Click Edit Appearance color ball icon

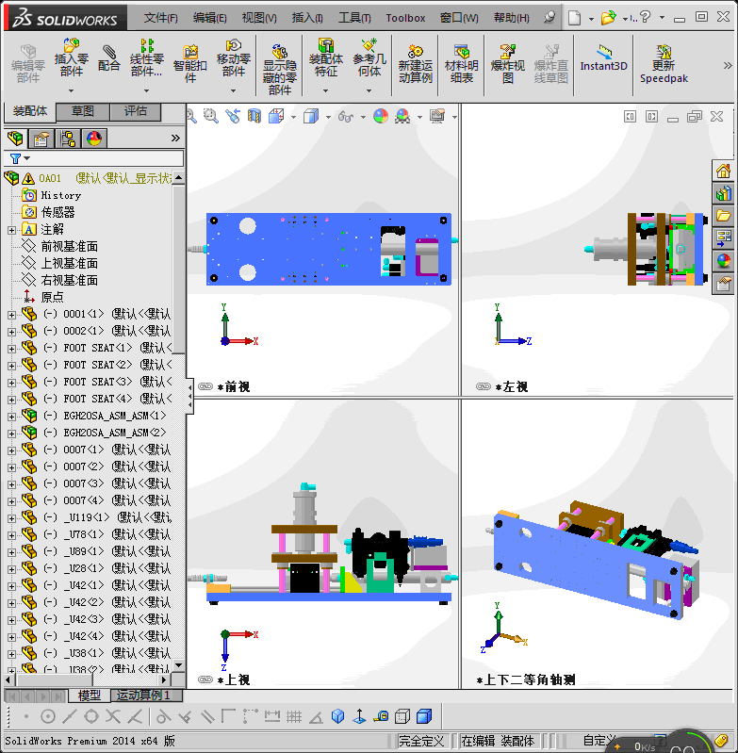[x=381, y=116]
